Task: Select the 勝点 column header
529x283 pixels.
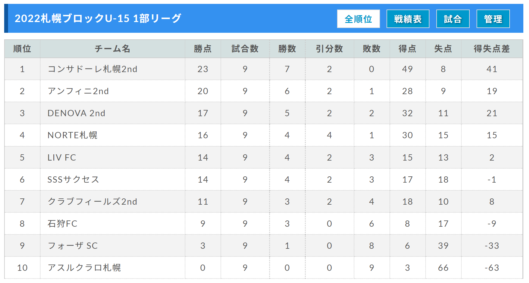Action: tap(203, 49)
